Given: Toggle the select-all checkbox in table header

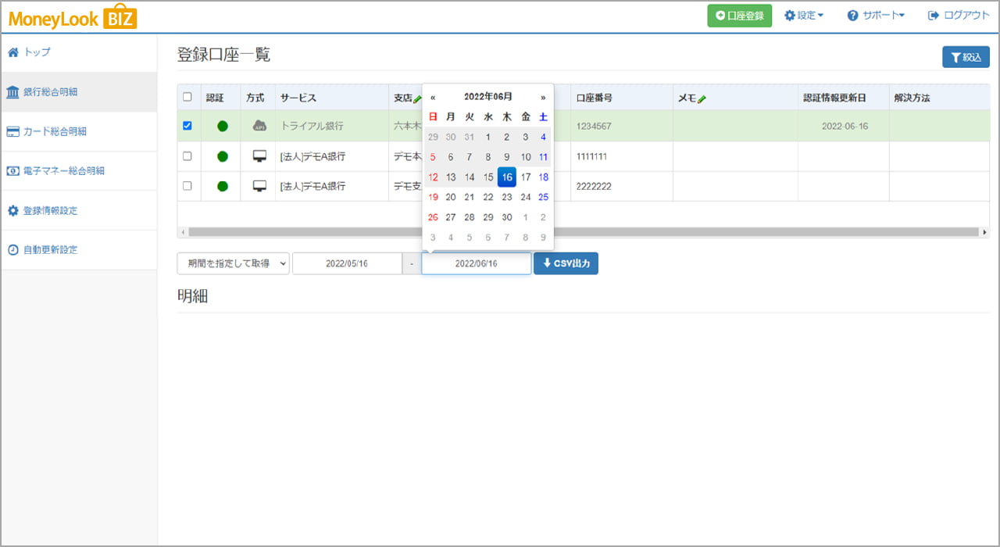Looking at the screenshot, I should [x=187, y=97].
